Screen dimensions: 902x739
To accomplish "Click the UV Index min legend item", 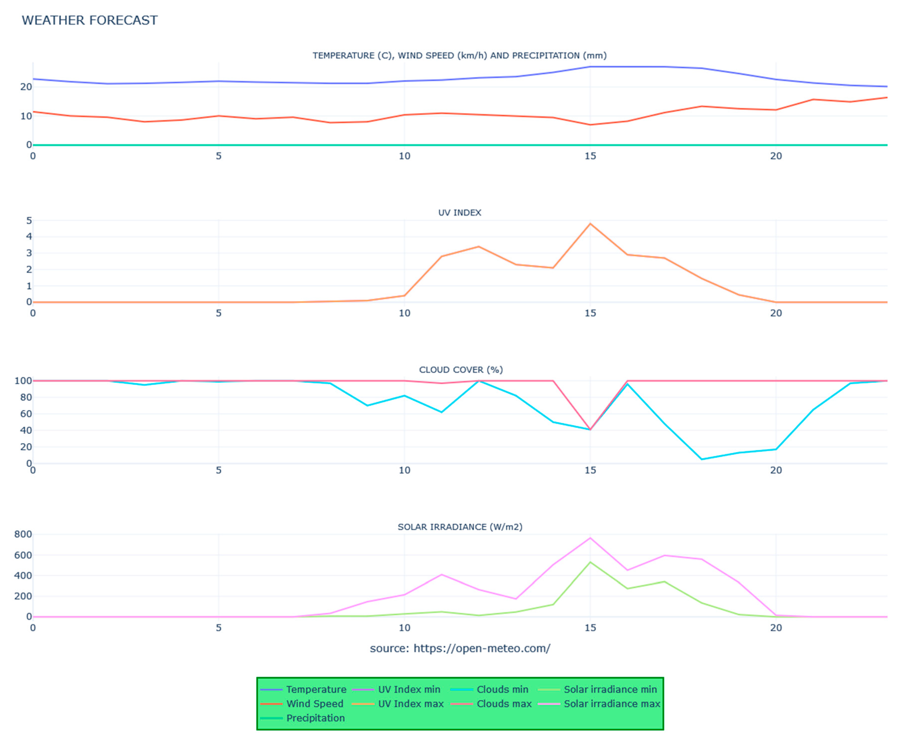I will (409, 689).
